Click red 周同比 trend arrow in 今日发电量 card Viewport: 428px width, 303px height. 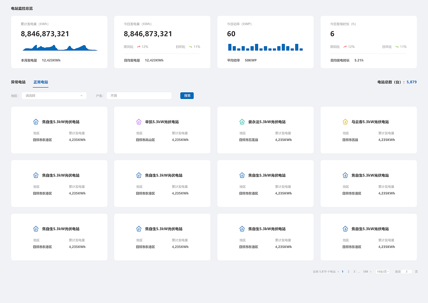click(138, 47)
